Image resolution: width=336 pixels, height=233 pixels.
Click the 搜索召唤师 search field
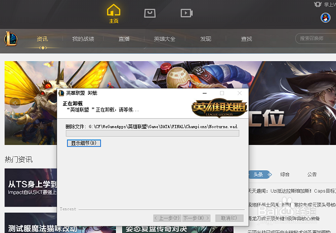tap(315, 39)
